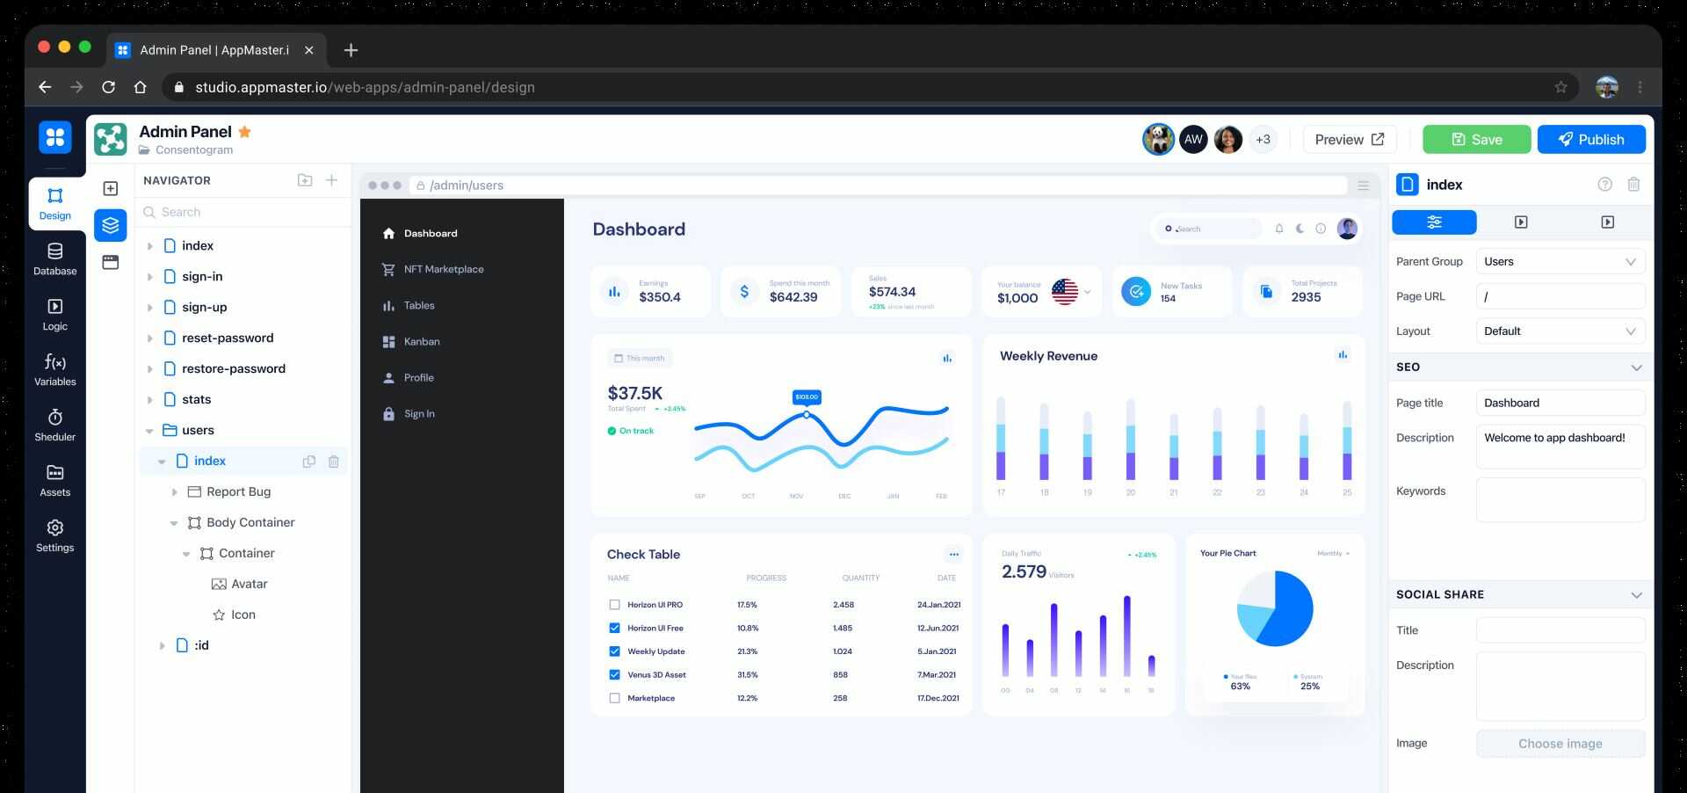Open the Logic editor in sidebar
This screenshot has width=1687, height=793.
tap(54, 314)
